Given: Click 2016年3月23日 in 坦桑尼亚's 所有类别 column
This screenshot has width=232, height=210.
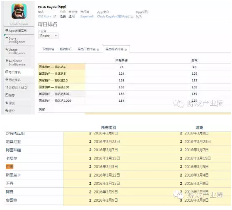Looking at the screenshot, I should pyautogui.click(x=107, y=141).
